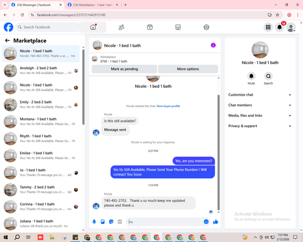Open the View buyer profile link
Viewport: 303px width, 242px height.
[168, 106]
